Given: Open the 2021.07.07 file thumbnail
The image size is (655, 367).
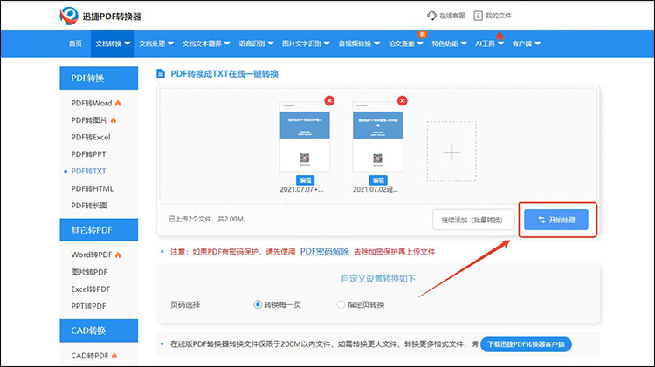Looking at the screenshot, I should [x=305, y=136].
